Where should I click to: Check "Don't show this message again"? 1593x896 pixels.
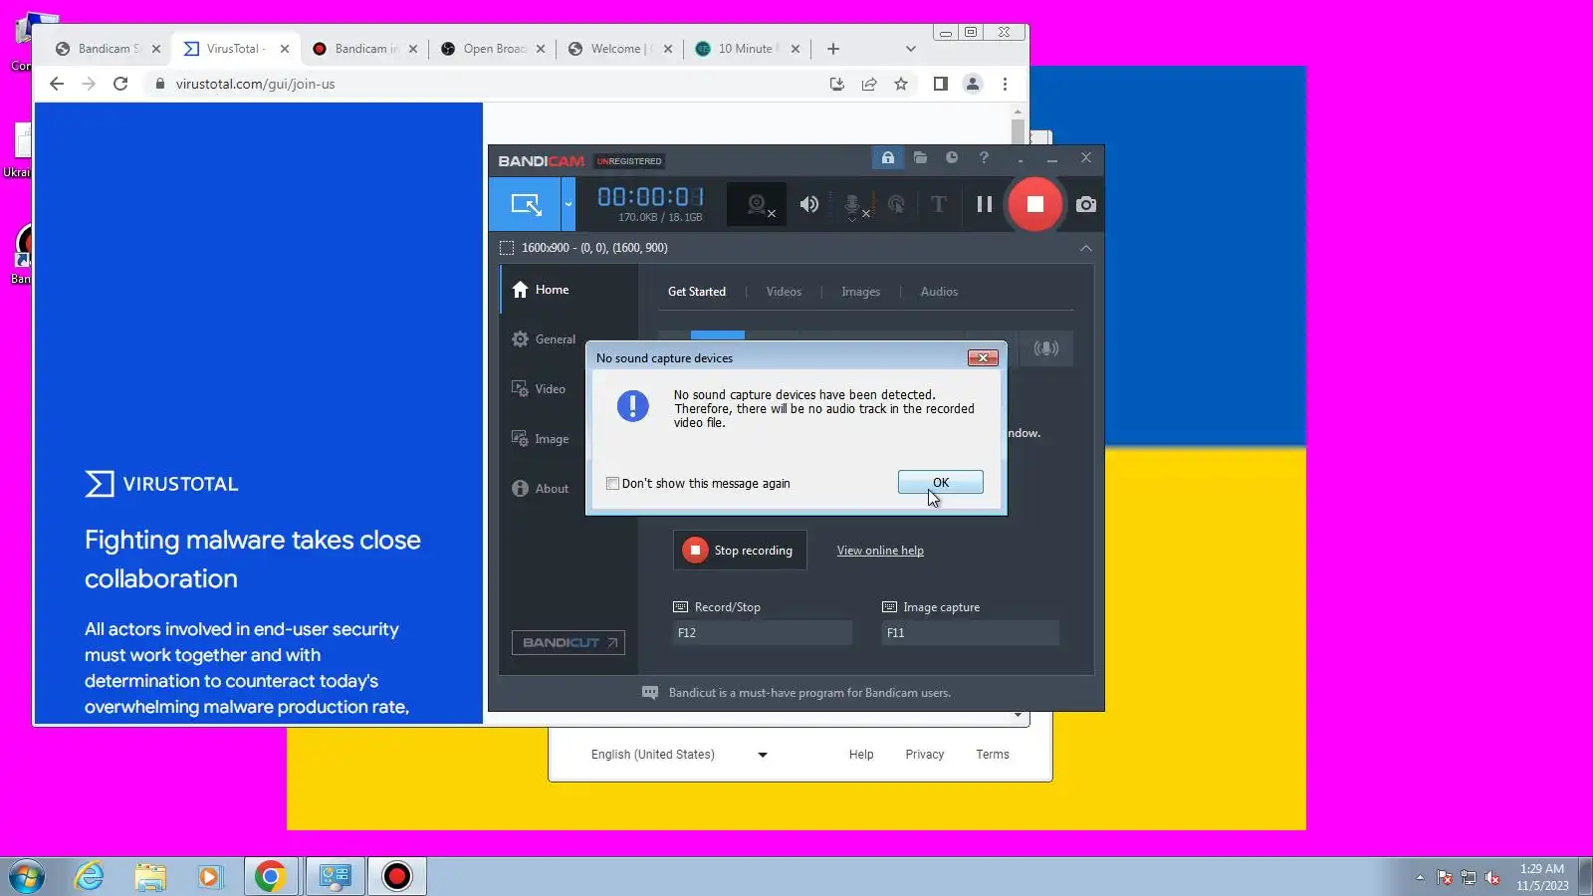(612, 484)
